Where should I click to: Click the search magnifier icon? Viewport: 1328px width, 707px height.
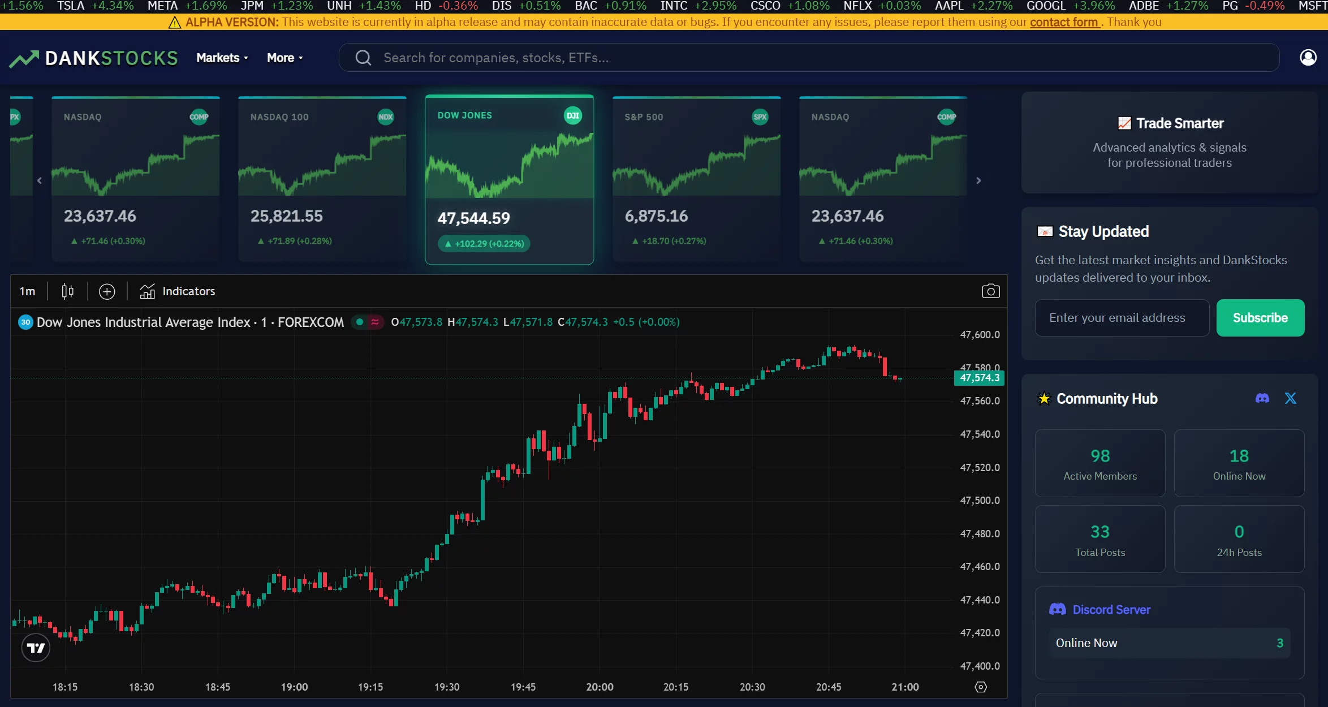[363, 57]
